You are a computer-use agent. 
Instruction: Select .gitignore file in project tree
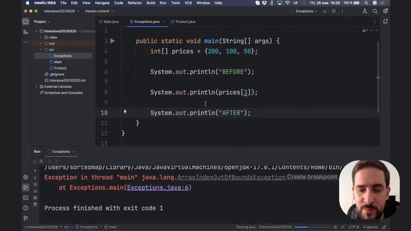click(x=54, y=74)
